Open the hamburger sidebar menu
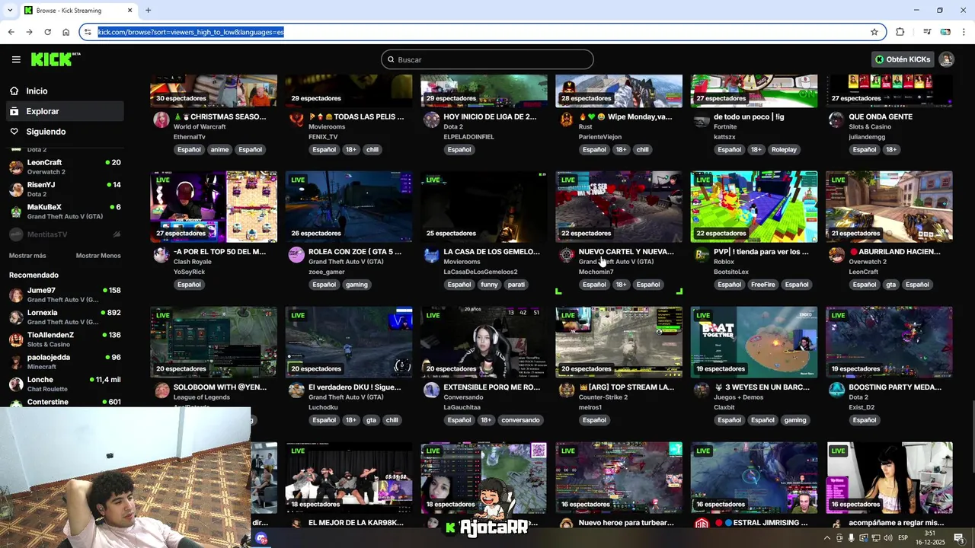Screen dimensions: 975x548 coord(16,59)
